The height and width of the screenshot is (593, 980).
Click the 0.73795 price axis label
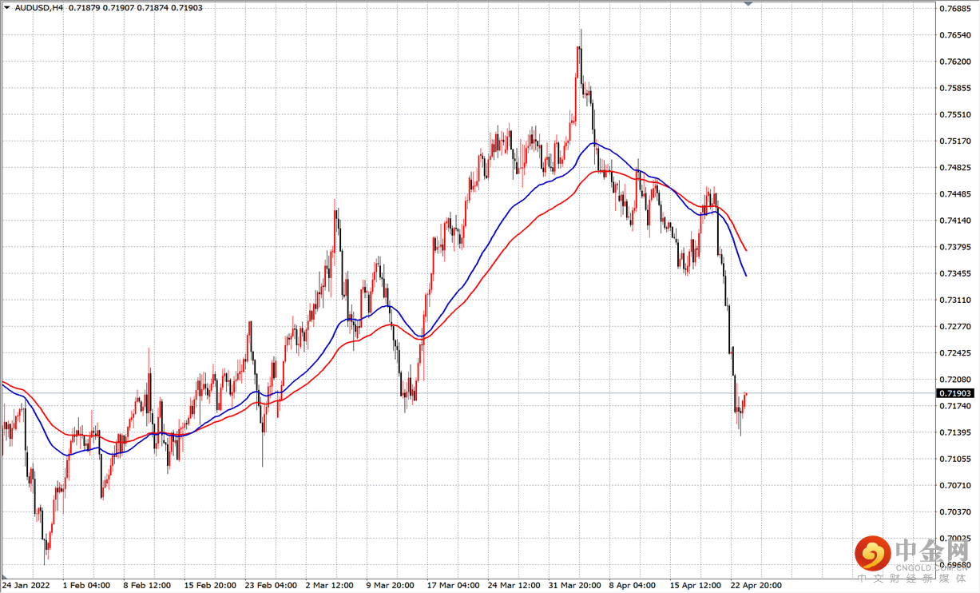955,247
